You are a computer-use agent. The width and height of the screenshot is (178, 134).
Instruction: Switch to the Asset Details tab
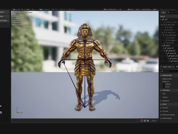(x=167, y=67)
